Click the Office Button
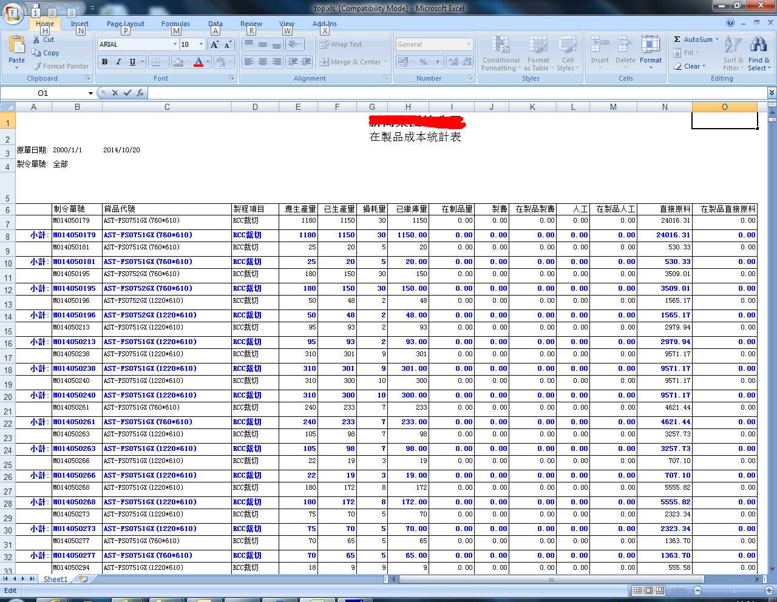Viewport: 777px width, 602px height. pos(13,13)
